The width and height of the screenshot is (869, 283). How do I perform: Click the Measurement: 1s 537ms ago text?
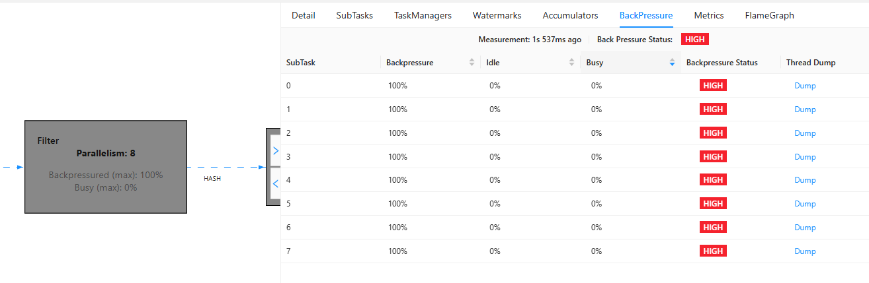click(530, 40)
